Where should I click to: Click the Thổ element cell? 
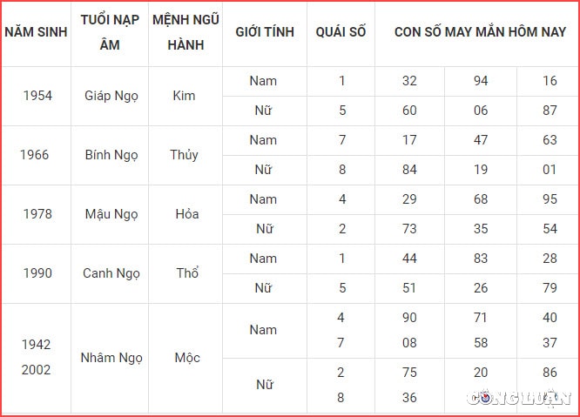click(187, 272)
